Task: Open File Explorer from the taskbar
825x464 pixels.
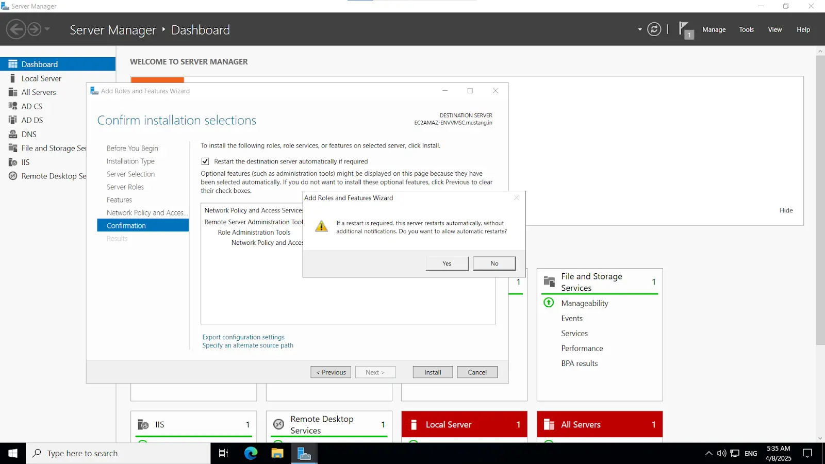Action: (x=277, y=453)
